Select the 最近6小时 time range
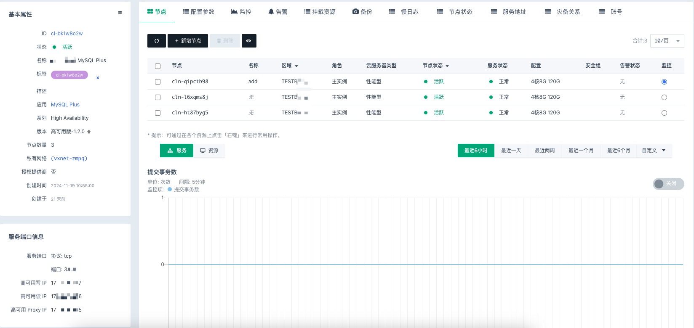 click(x=476, y=151)
